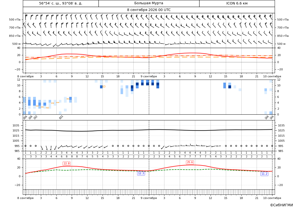
Task: Click the 25.6 maximum temperature label
Action: (x=190, y=162)
